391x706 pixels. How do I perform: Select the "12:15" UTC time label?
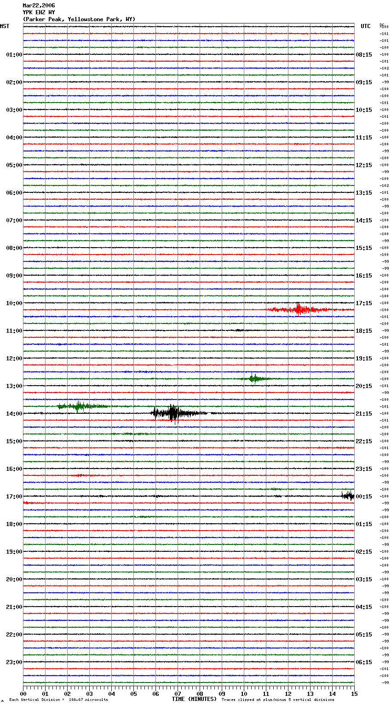(364, 165)
